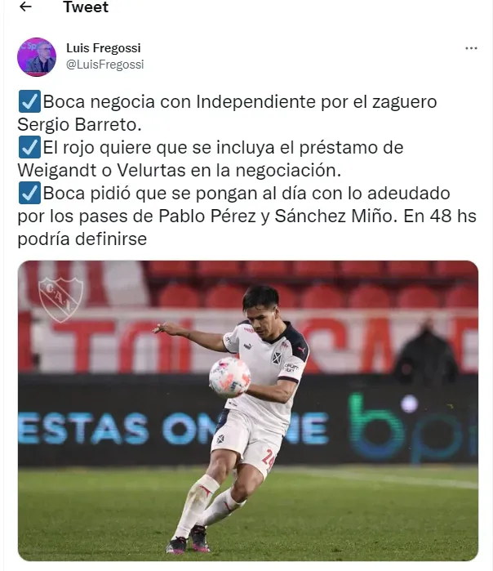The width and height of the screenshot is (493, 571).
Task: Click the checkmark emoji before "Boca pidió"
Action: point(29,194)
